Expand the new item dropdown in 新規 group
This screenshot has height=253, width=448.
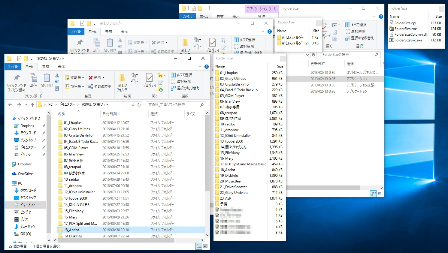tap(134, 75)
